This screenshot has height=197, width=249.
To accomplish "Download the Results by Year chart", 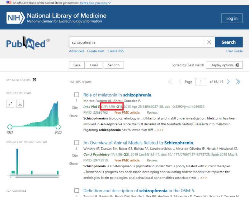I will tap(20, 103).
